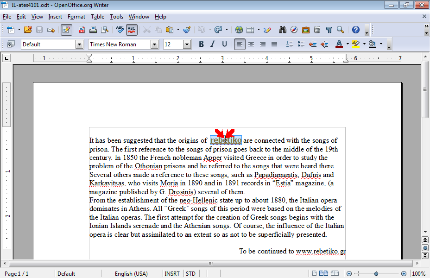Click Zoom In plus button

404,274
